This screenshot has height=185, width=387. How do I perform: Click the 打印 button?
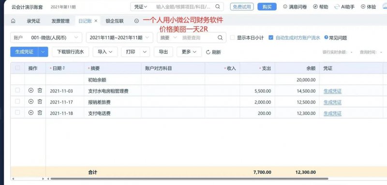click(x=131, y=52)
